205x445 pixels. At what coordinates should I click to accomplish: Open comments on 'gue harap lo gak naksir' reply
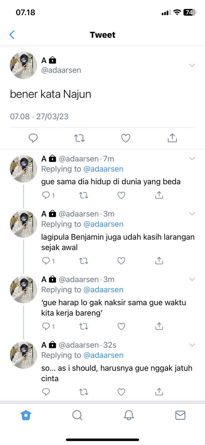pos(48,326)
